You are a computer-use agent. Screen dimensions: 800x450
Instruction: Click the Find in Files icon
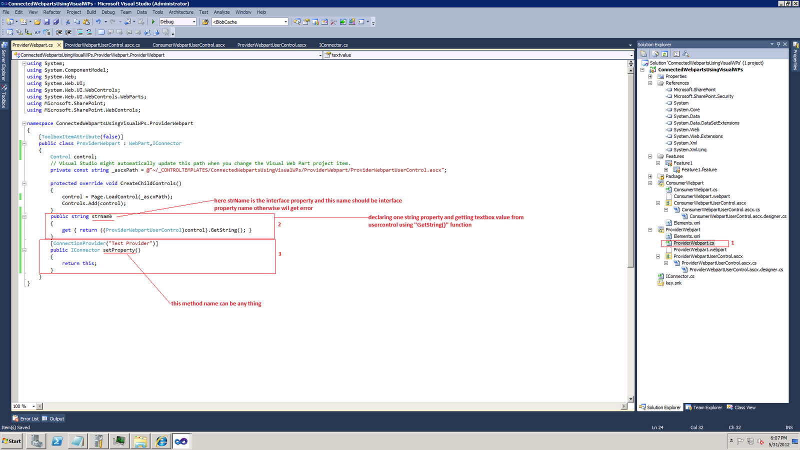point(205,22)
